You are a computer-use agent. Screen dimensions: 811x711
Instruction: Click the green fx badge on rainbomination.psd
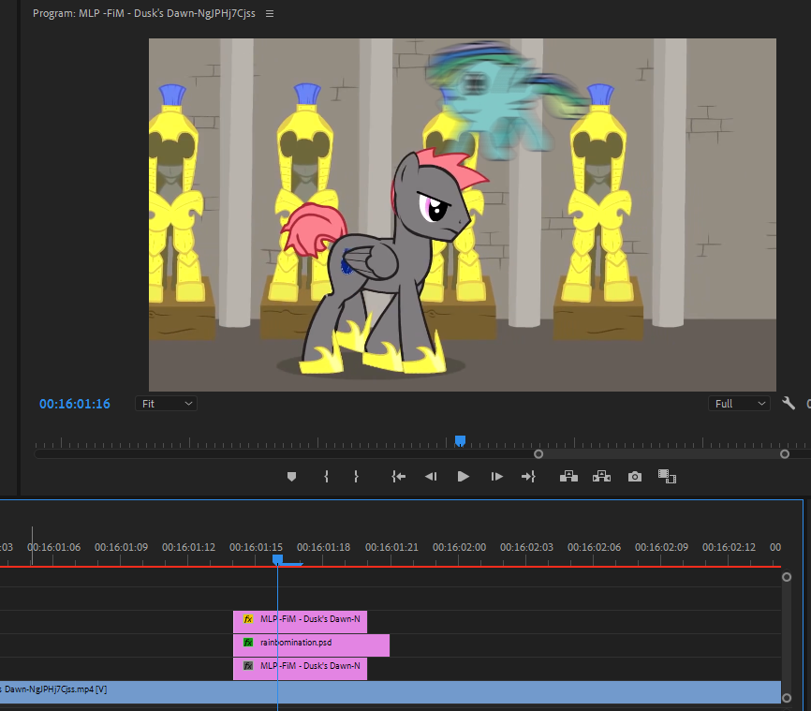coord(248,643)
